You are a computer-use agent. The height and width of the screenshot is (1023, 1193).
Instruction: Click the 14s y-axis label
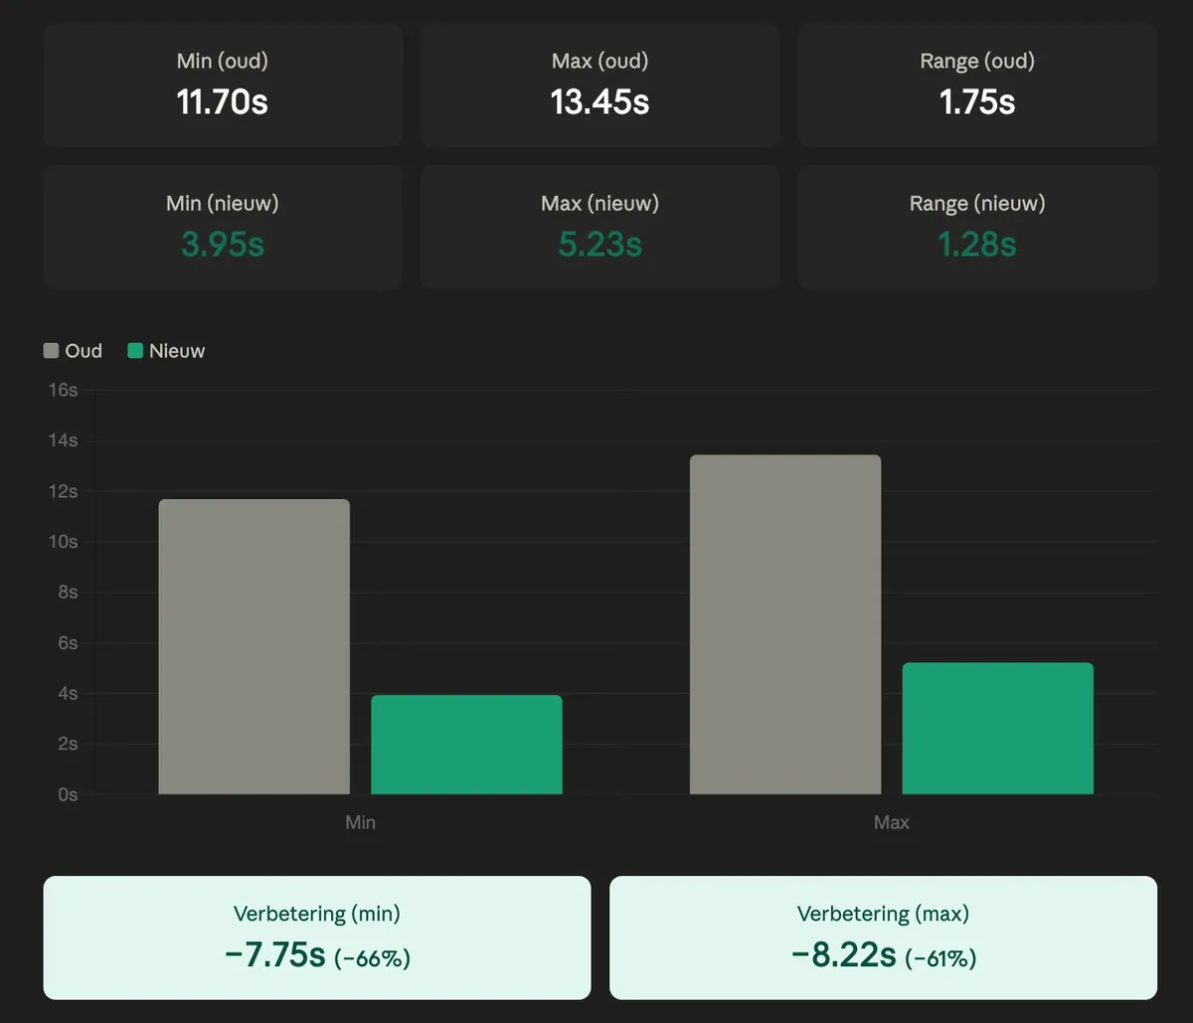click(x=63, y=440)
